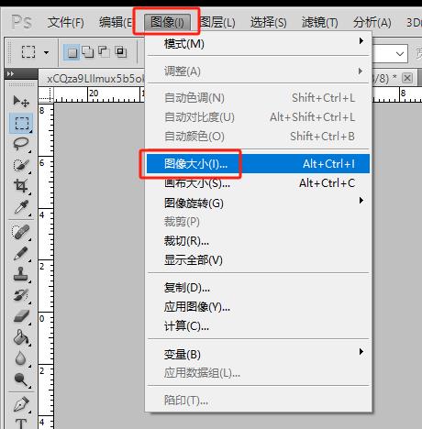Select the Blur tool
Viewport: 422px width, 429px height.
click(x=20, y=358)
